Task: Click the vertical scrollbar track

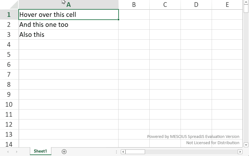Action: (x=246, y=78)
